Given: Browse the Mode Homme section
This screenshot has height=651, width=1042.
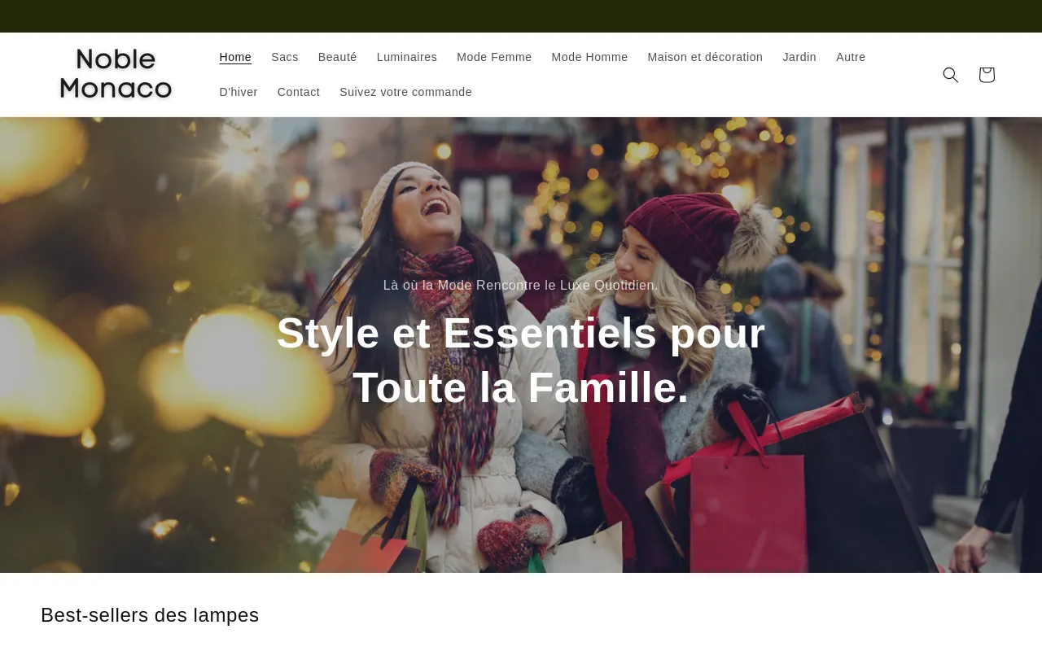Looking at the screenshot, I should (589, 57).
